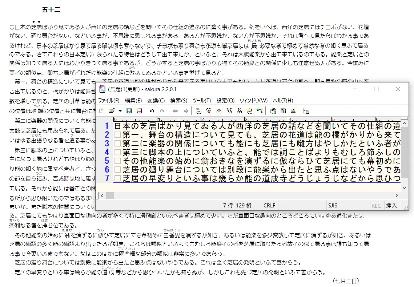Place cursor in the line starting 第二に楽器の関係
The width and height of the screenshot is (414, 287).
[x=257, y=143]
